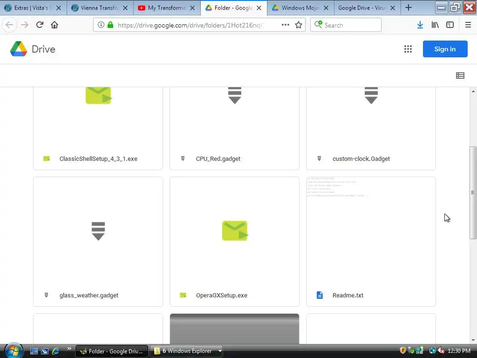Viewport: 477px width, 358px height.
Task: Open the large custom-clock.Gadget thumbnail
Action: coord(371,117)
